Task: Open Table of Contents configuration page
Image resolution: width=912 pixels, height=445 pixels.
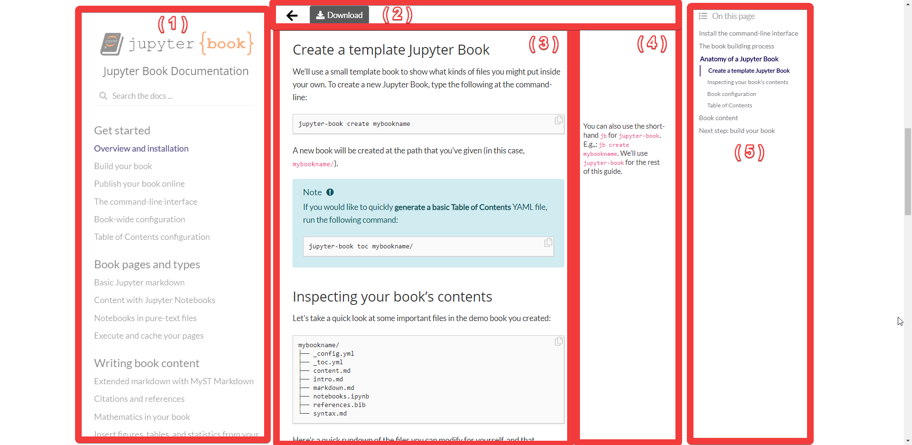Action: click(152, 237)
